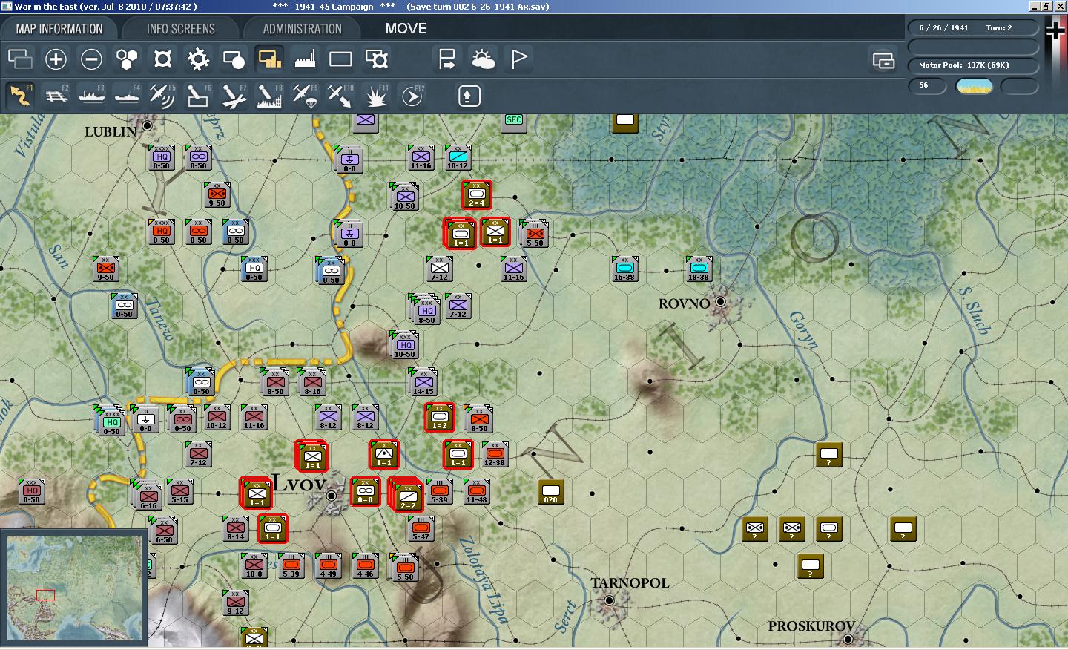This screenshot has width=1068, height=650.
Task: Select F2 rail mode icon
Action: tap(56, 96)
